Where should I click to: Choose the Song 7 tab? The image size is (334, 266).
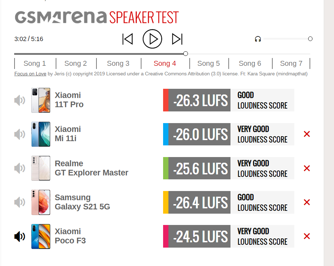[291, 63]
